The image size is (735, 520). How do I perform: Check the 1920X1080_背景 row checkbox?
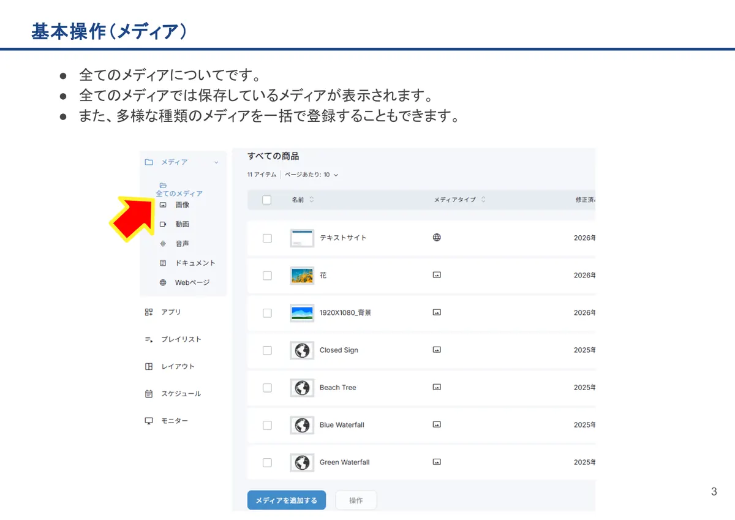click(267, 313)
